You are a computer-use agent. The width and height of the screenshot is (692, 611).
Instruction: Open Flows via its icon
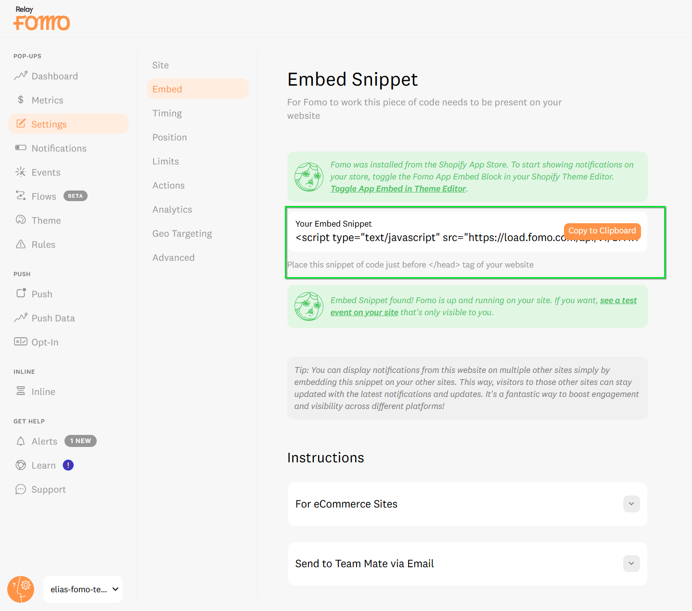pyautogui.click(x=21, y=196)
